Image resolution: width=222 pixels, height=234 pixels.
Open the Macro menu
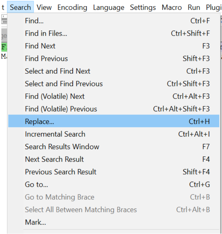pyautogui.click(x=172, y=7)
